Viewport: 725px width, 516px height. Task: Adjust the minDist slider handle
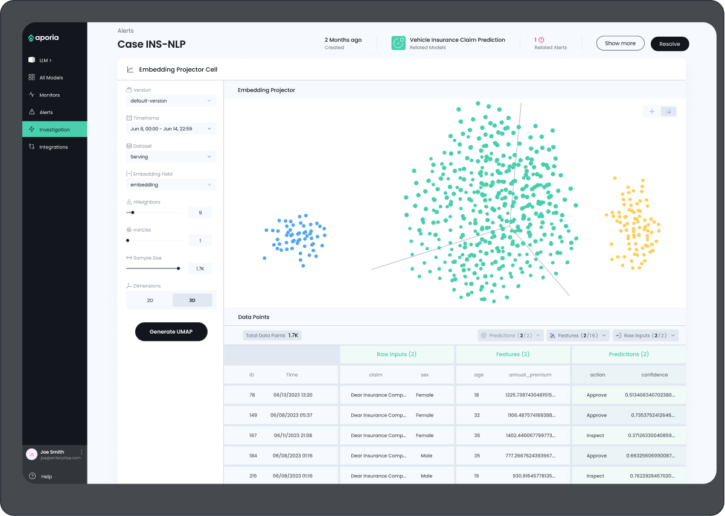point(127,240)
